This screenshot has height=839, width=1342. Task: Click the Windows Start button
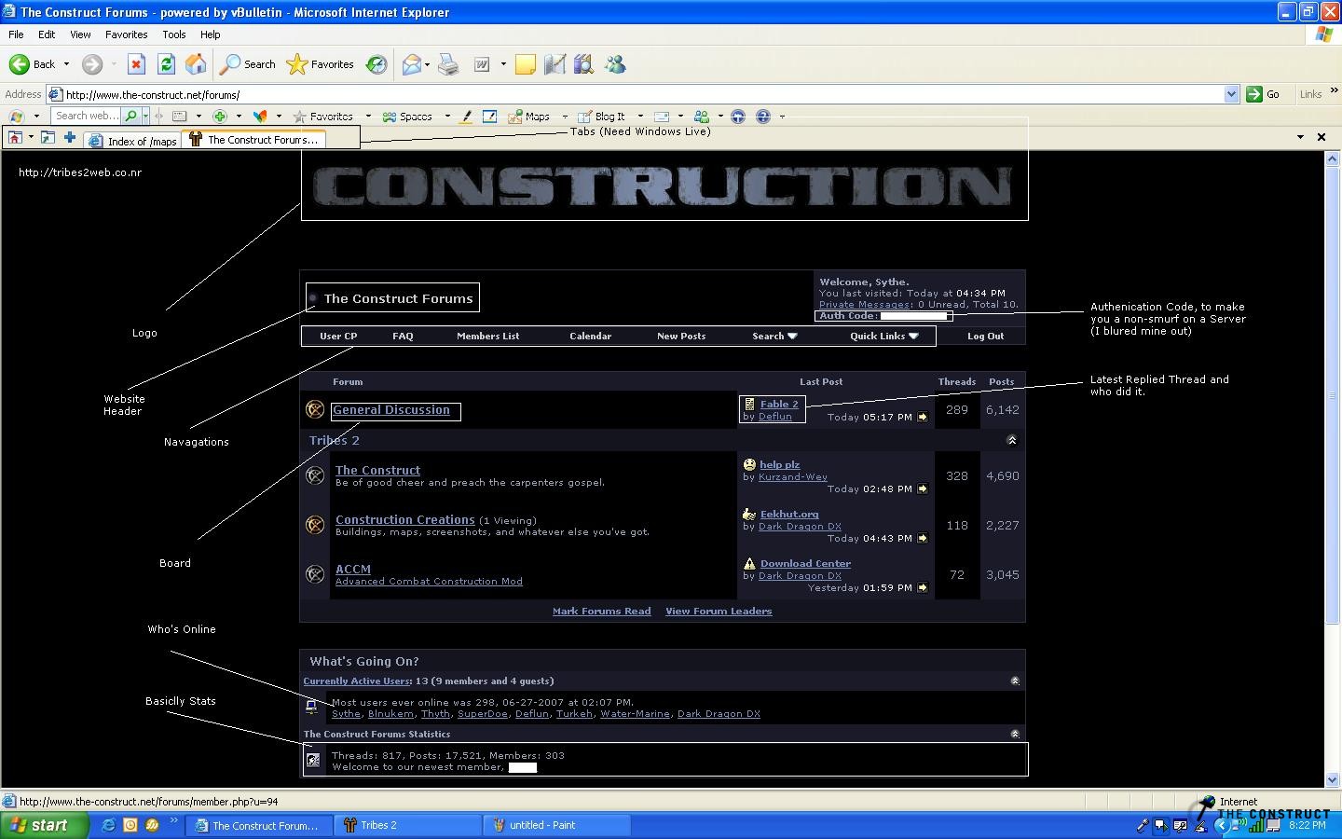pos(45,825)
